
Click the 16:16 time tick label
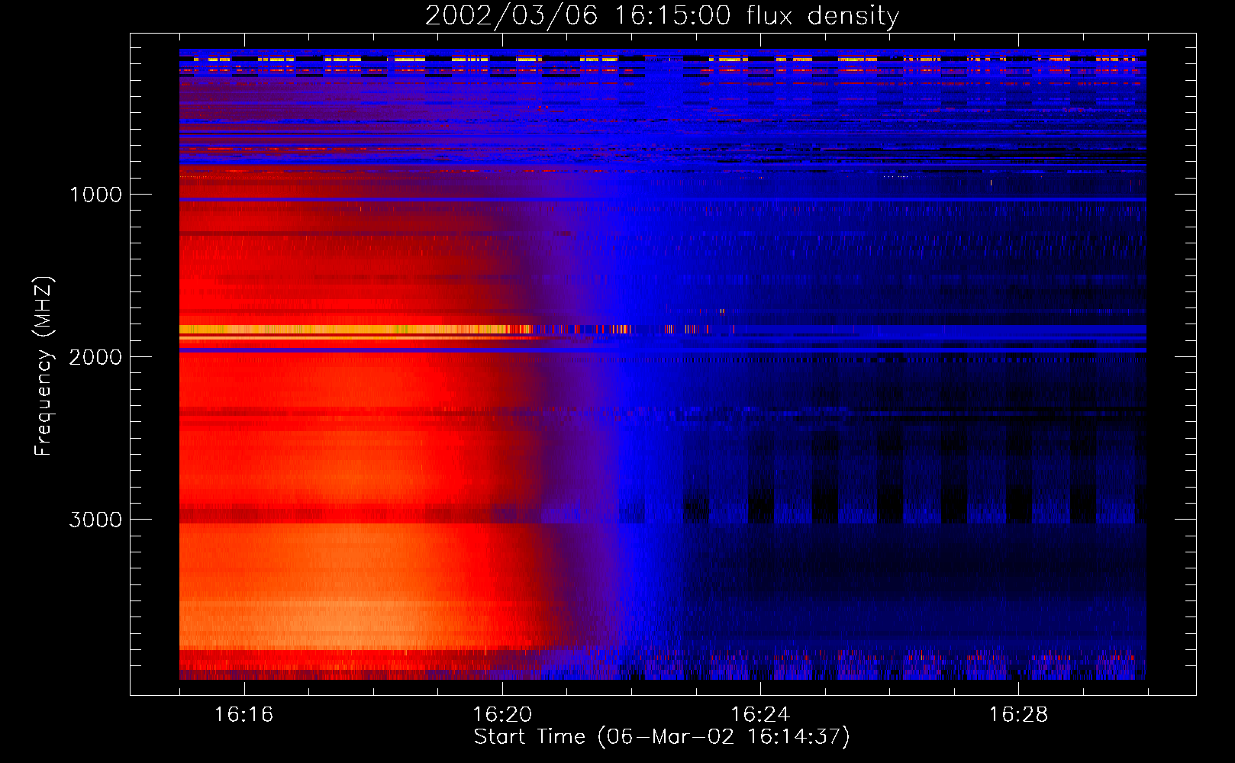click(243, 715)
